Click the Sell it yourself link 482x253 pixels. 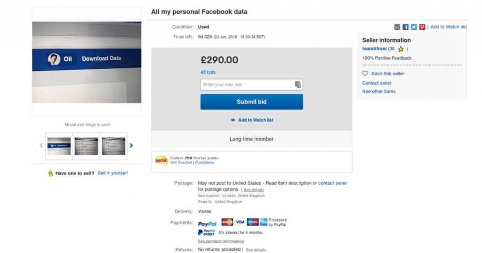tap(112, 173)
